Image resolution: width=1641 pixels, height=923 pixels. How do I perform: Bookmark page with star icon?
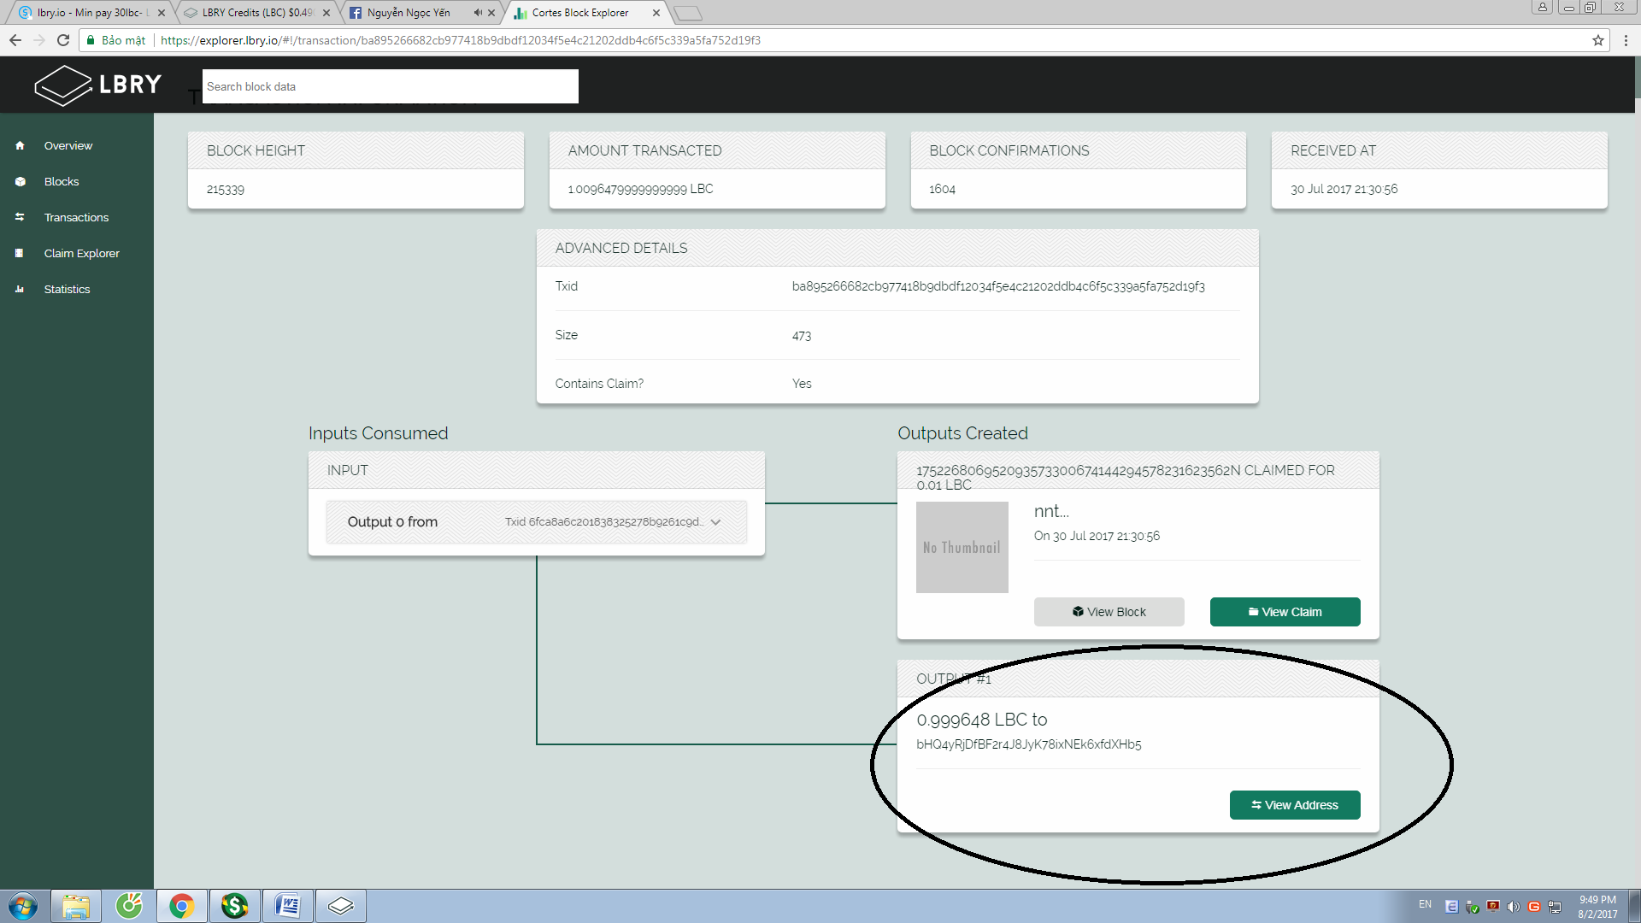coord(1597,40)
